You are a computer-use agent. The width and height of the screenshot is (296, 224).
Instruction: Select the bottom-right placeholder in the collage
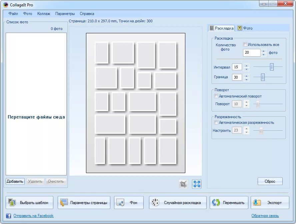tap(168, 151)
